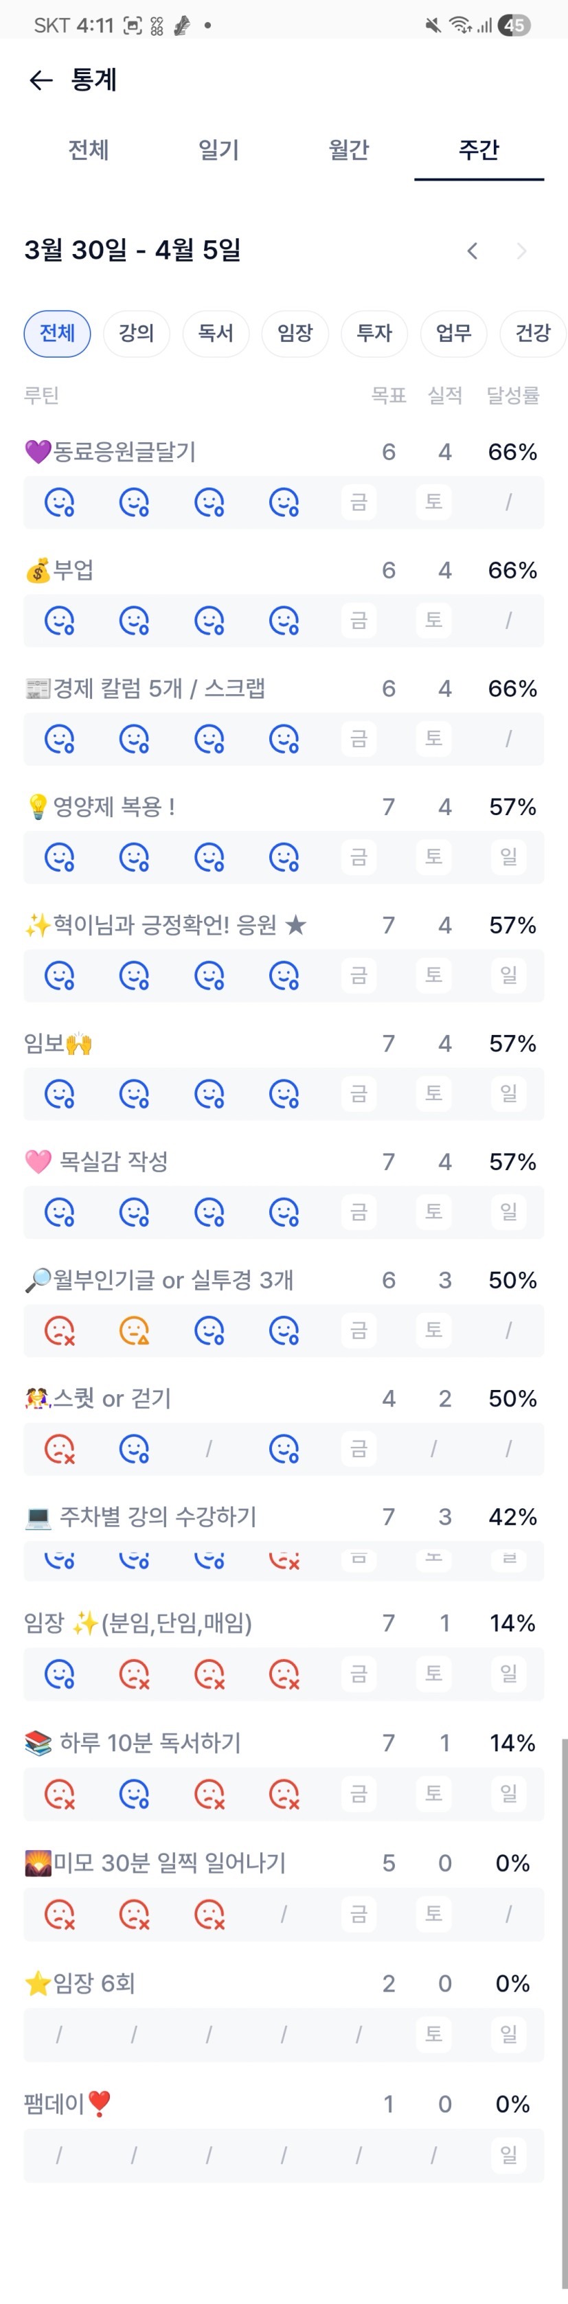Toggle the 일 day box for 팸데이
Image resolution: width=568 pixels, height=2304 pixels.
pyautogui.click(x=508, y=2154)
